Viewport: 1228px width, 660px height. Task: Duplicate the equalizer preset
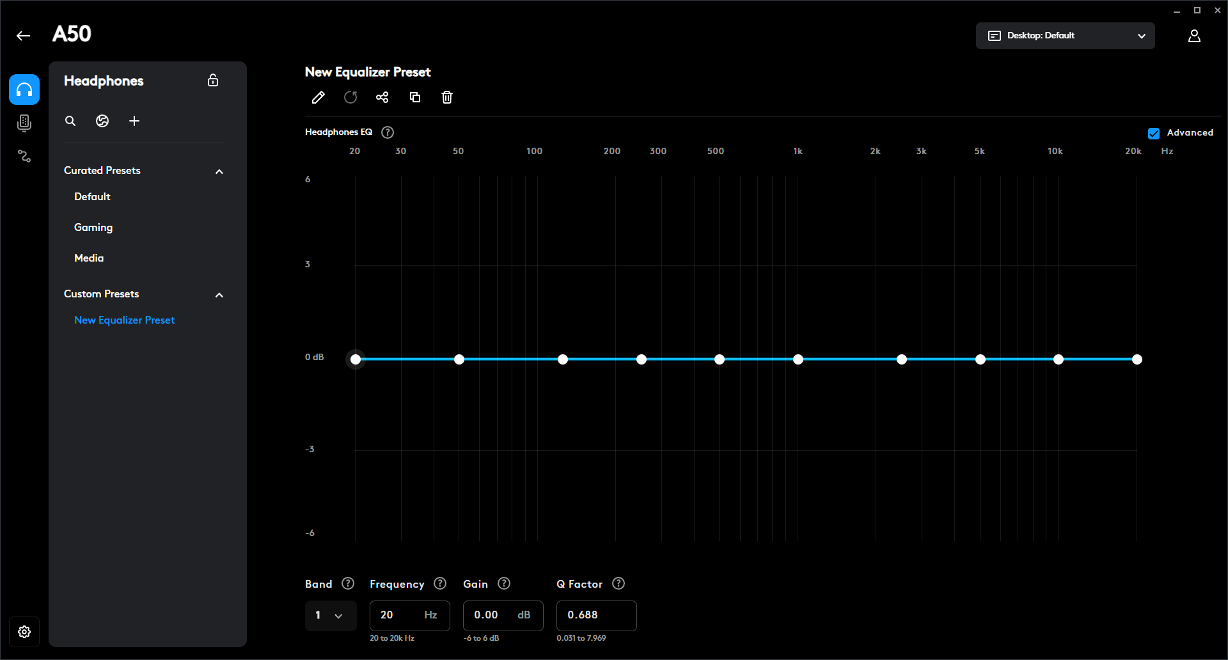click(x=415, y=97)
